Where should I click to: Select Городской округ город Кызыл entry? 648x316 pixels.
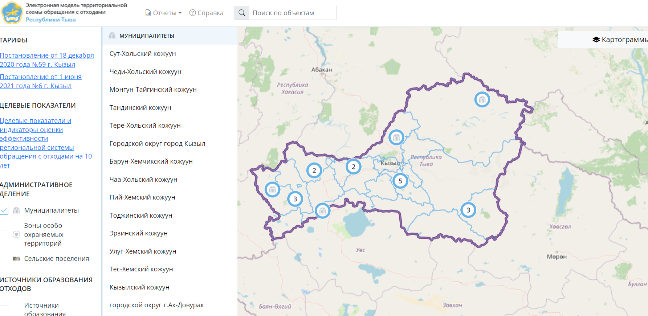point(157,144)
